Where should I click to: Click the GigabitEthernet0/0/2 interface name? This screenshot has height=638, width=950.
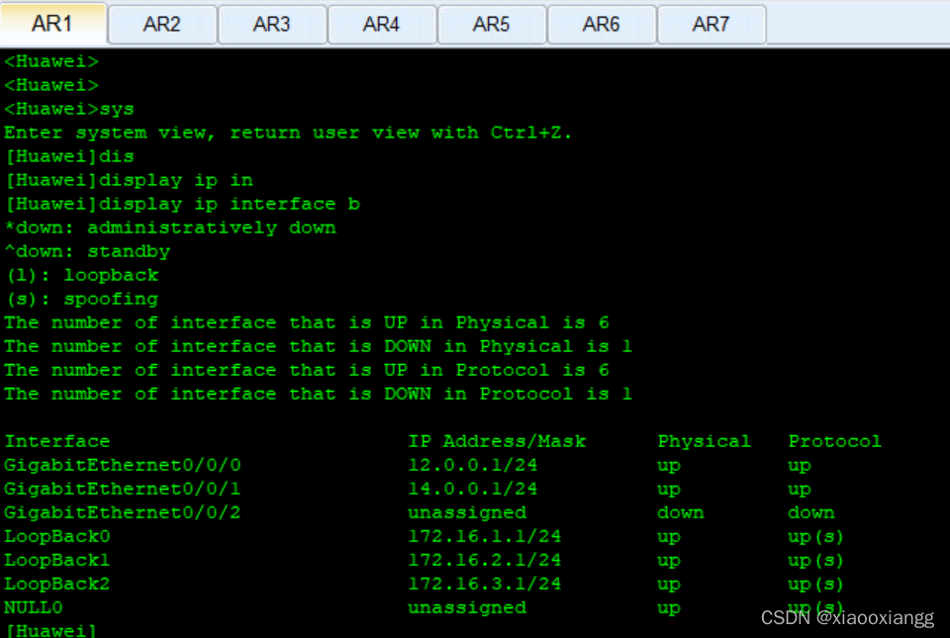point(123,512)
